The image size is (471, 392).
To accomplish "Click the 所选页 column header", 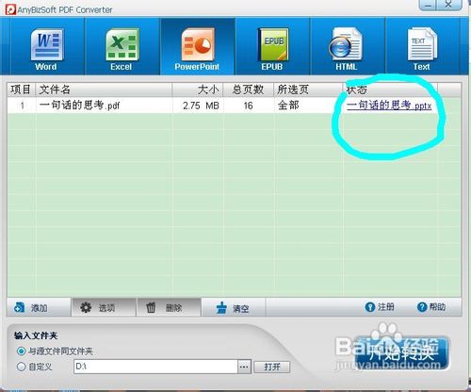I will [308, 90].
